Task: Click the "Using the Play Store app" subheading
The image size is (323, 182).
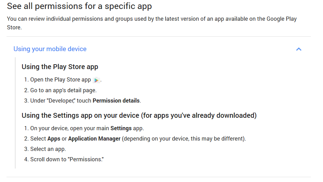Action: pos(60,67)
